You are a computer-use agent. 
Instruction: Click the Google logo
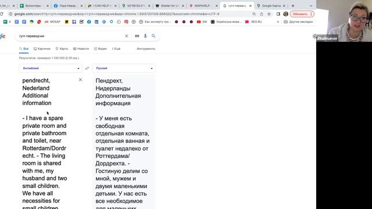click(2, 36)
